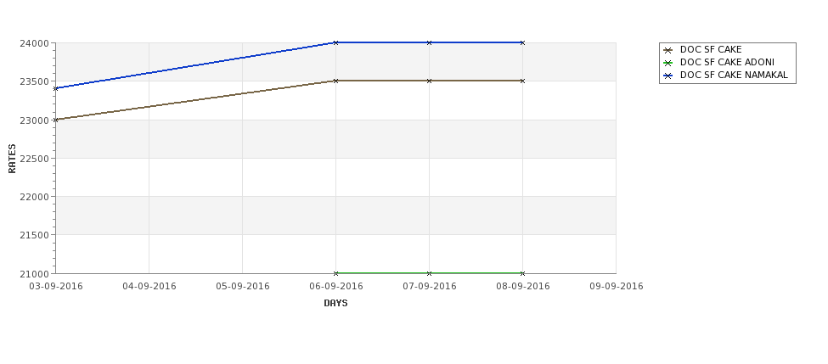Click the brown line starting point at 23000

[x=55, y=120]
